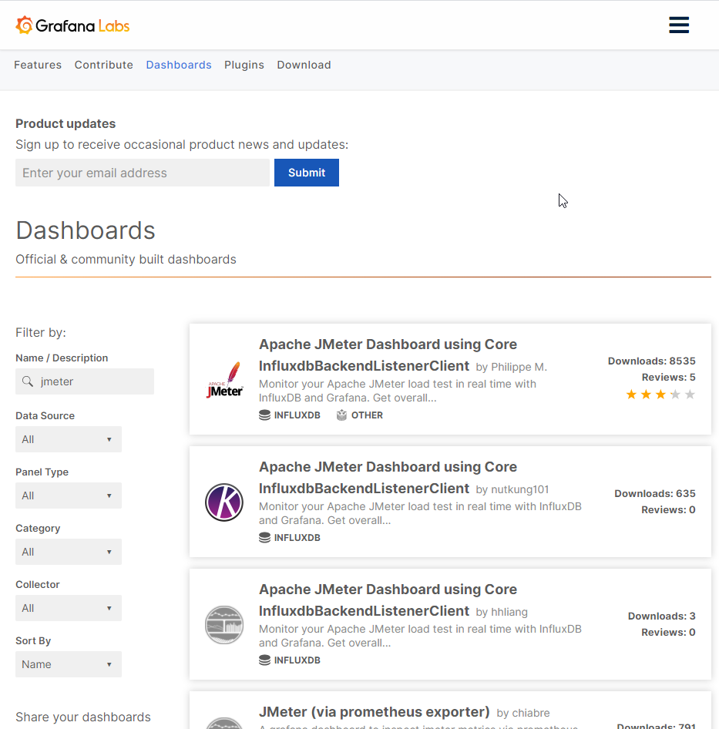The image size is (719, 729).
Task: Click the fifth (empty) star on first card
Action: coord(690,395)
